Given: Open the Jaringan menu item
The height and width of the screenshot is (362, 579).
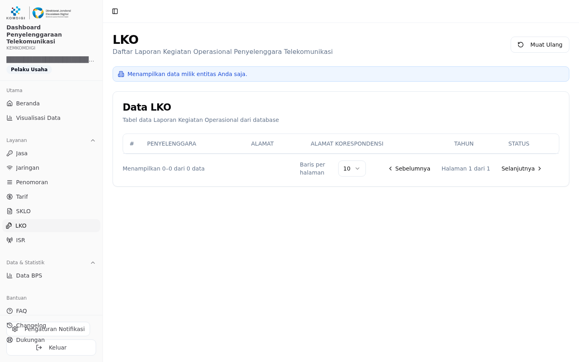Looking at the screenshot, I should point(51,168).
